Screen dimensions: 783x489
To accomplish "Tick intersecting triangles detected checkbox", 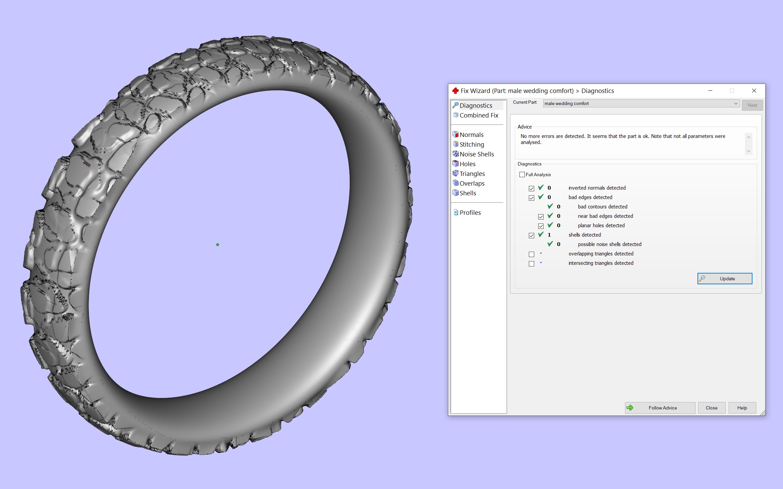I will 532,263.
